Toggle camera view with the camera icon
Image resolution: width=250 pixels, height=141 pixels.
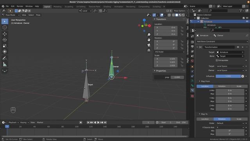(x=149, y=45)
